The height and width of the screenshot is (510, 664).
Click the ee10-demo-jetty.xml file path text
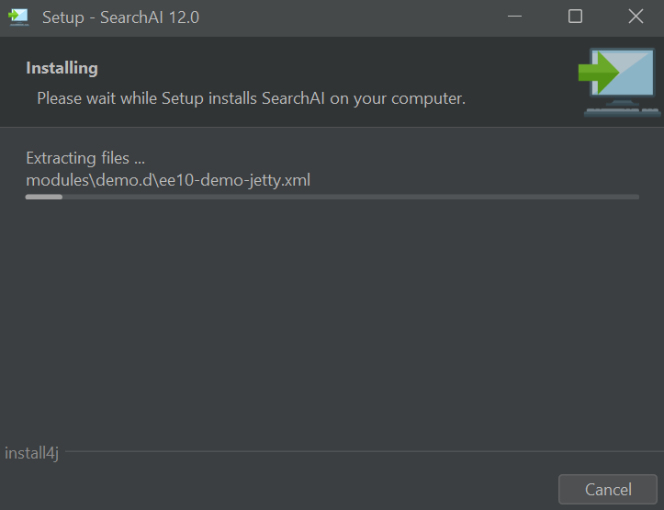pyautogui.click(x=168, y=180)
